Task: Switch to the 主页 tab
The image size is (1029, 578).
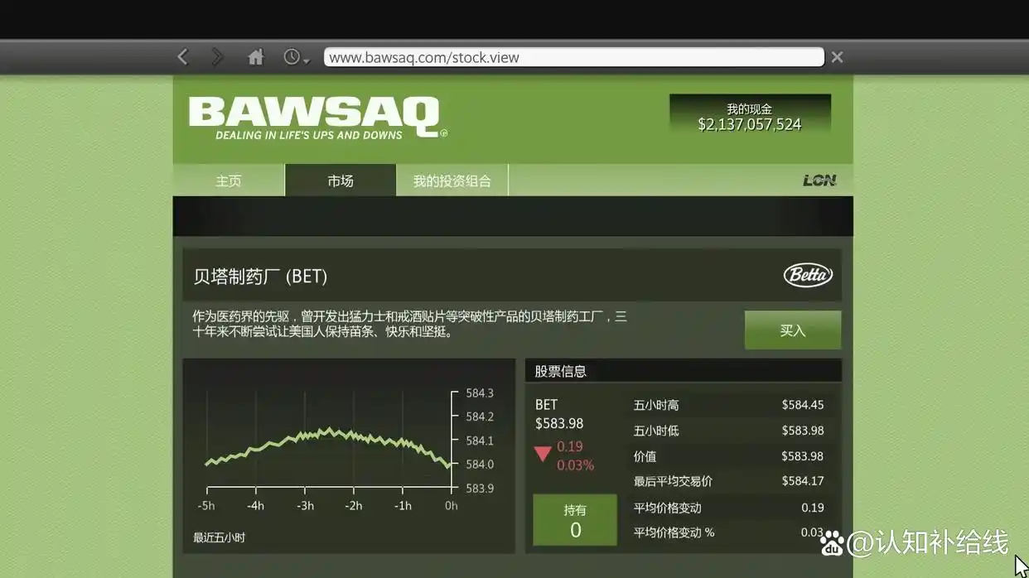Action: pos(229,179)
